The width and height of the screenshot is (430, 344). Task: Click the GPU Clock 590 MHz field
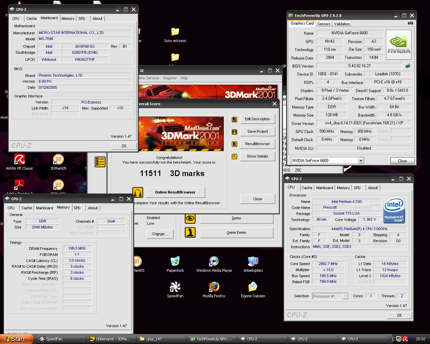tap(327, 131)
